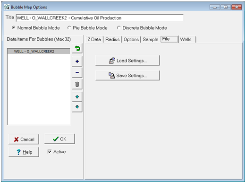The height and width of the screenshot is (183, 246).
Task: Switch to the Z Data tab
Action: (x=94, y=39)
